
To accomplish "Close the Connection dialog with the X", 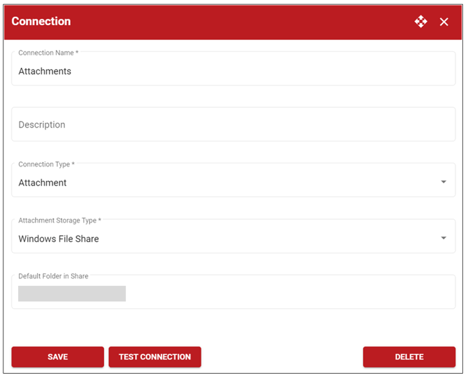I will coord(444,22).
